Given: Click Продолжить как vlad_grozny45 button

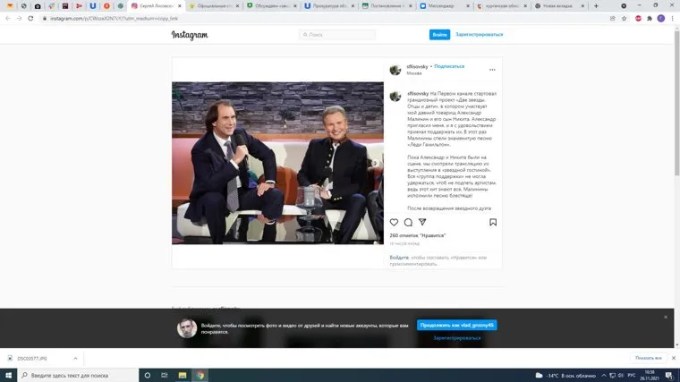Looking at the screenshot, I should [x=456, y=326].
